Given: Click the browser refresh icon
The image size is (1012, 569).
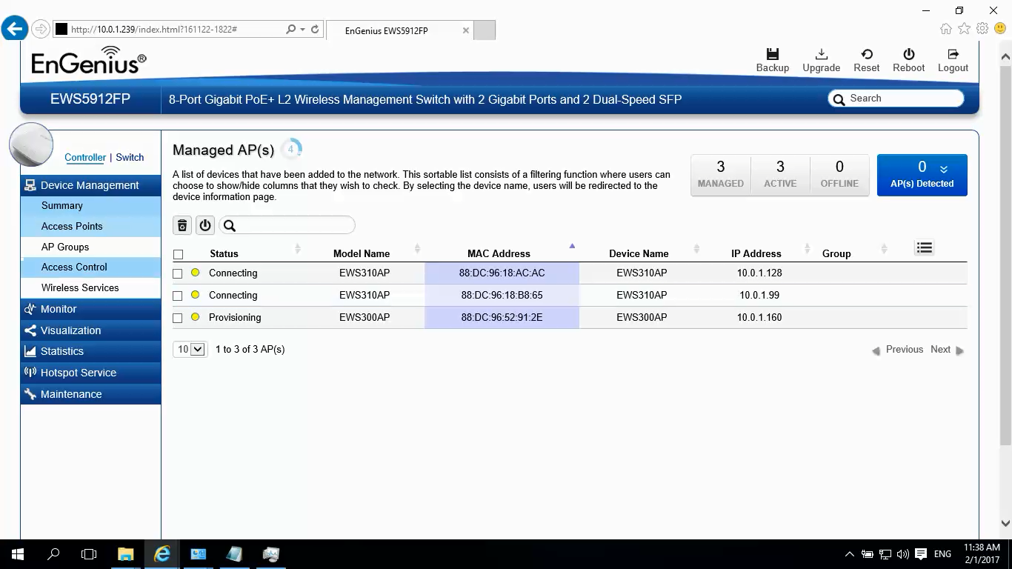Looking at the screenshot, I should click(x=315, y=29).
